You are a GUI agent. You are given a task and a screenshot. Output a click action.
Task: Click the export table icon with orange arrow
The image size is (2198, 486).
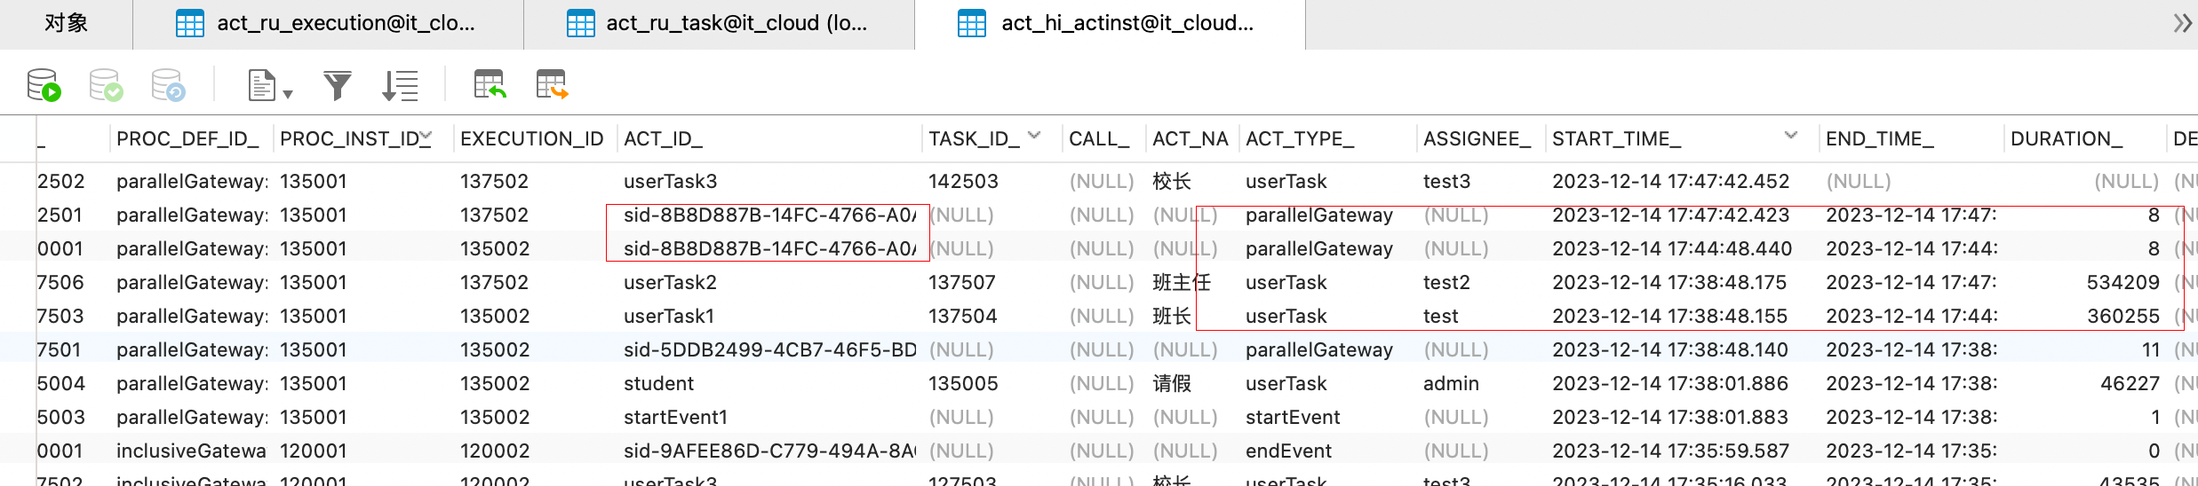point(552,85)
